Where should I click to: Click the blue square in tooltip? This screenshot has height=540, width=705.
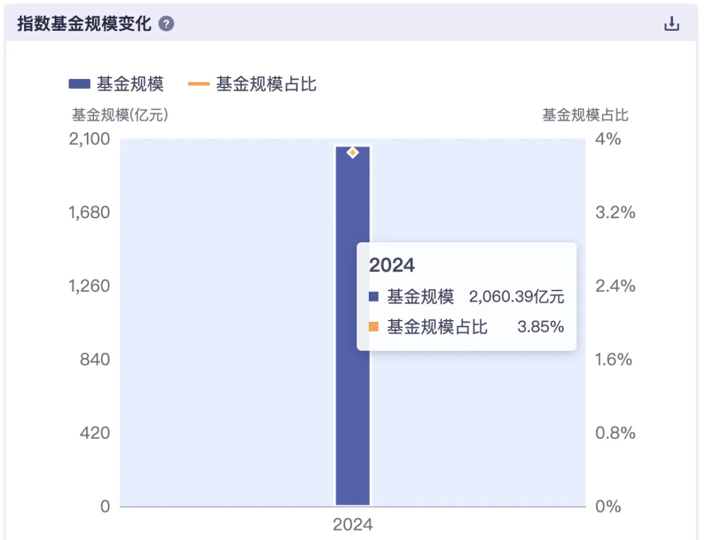point(373,296)
